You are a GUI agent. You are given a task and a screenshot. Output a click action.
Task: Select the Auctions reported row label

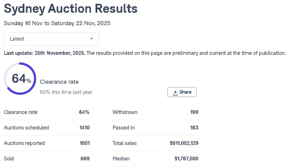[x=24, y=143]
